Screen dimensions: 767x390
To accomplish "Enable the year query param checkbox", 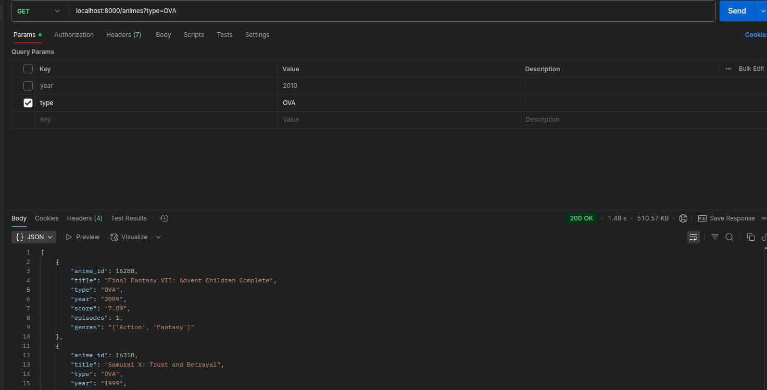I will 28,86.
